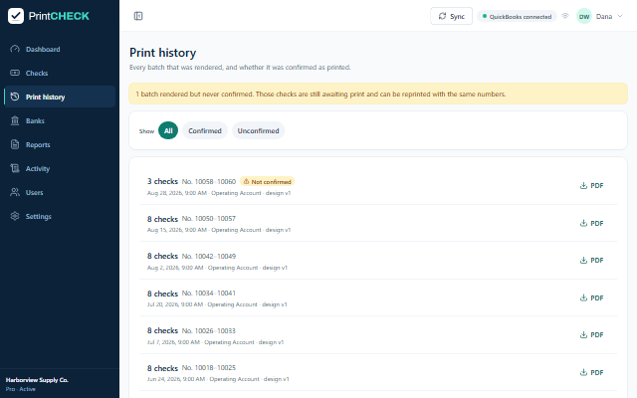
Task: Click the Print history clock icon
Action: point(15,97)
